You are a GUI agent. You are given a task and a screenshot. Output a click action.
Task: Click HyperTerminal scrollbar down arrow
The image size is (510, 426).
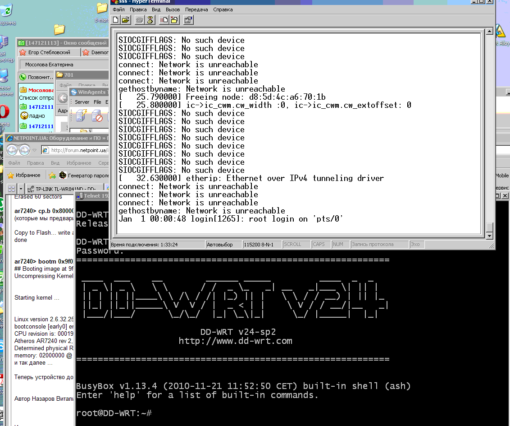coord(489,236)
